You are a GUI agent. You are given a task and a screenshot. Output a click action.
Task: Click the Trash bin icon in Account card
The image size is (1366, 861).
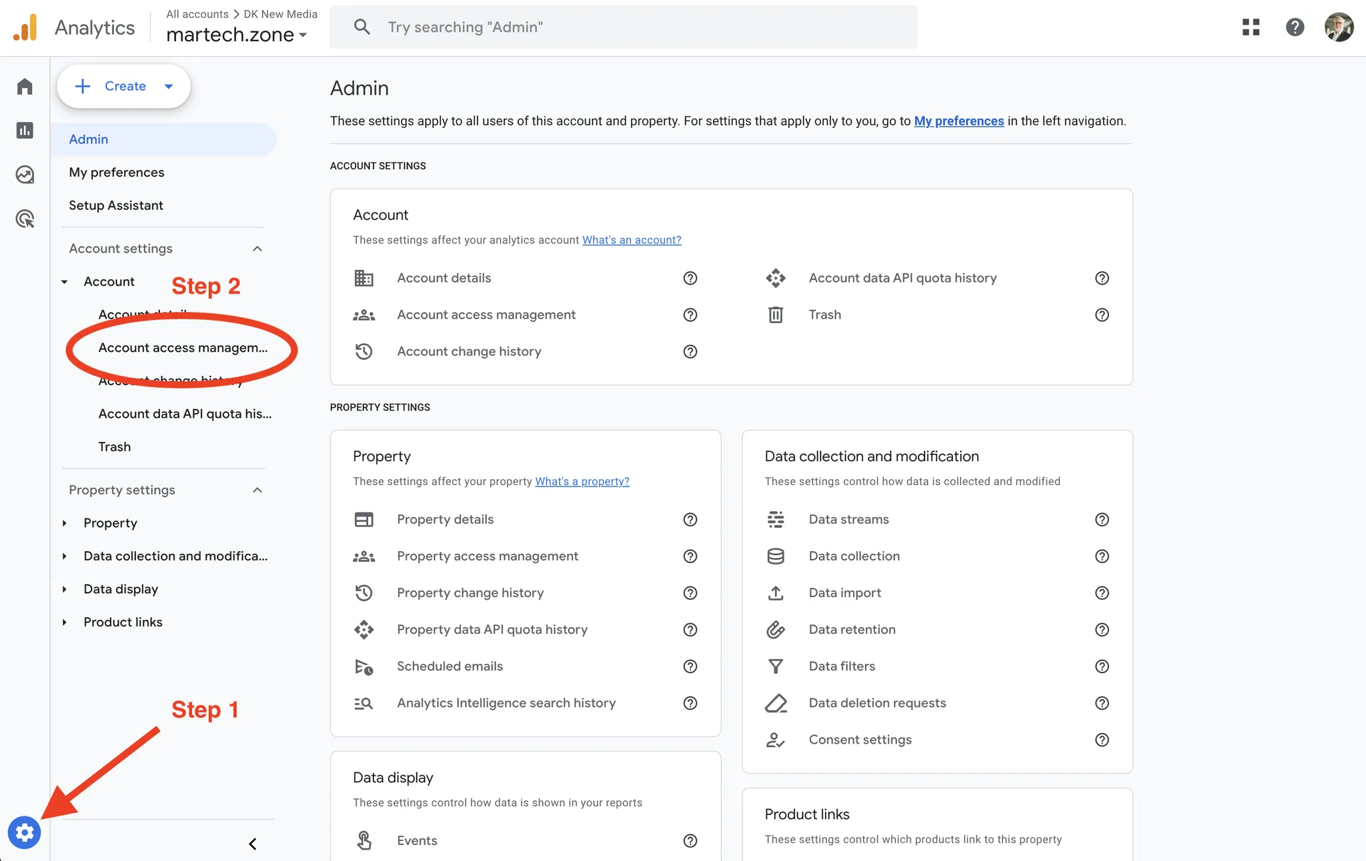pyautogui.click(x=775, y=315)
